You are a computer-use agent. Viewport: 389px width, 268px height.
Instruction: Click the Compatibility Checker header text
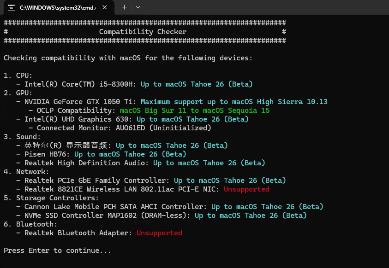tap(143, 32)
